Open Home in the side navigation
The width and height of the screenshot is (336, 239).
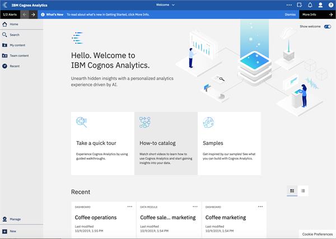[x=21, y=24]
